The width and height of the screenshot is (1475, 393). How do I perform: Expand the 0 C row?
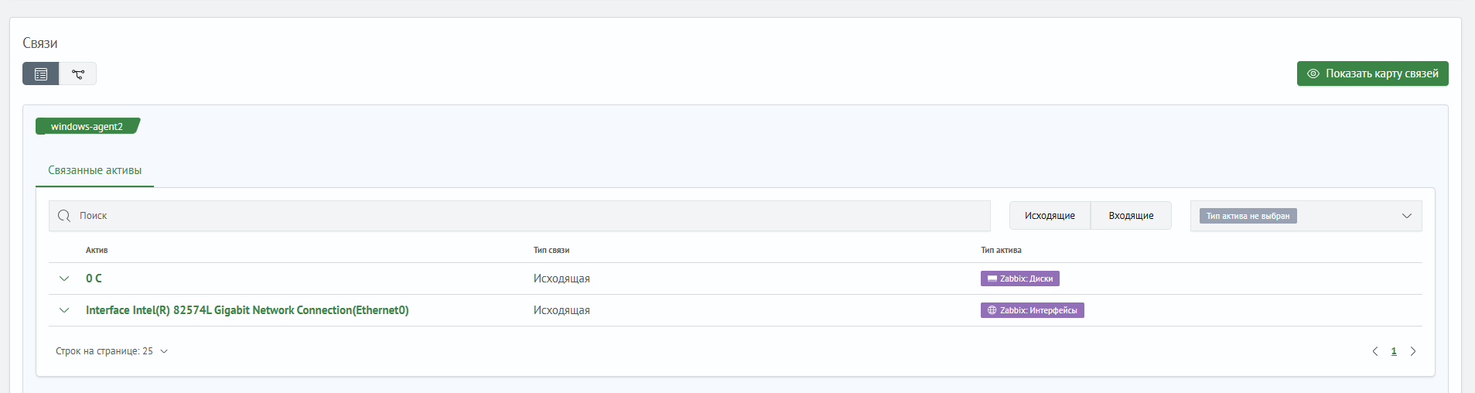64,279
